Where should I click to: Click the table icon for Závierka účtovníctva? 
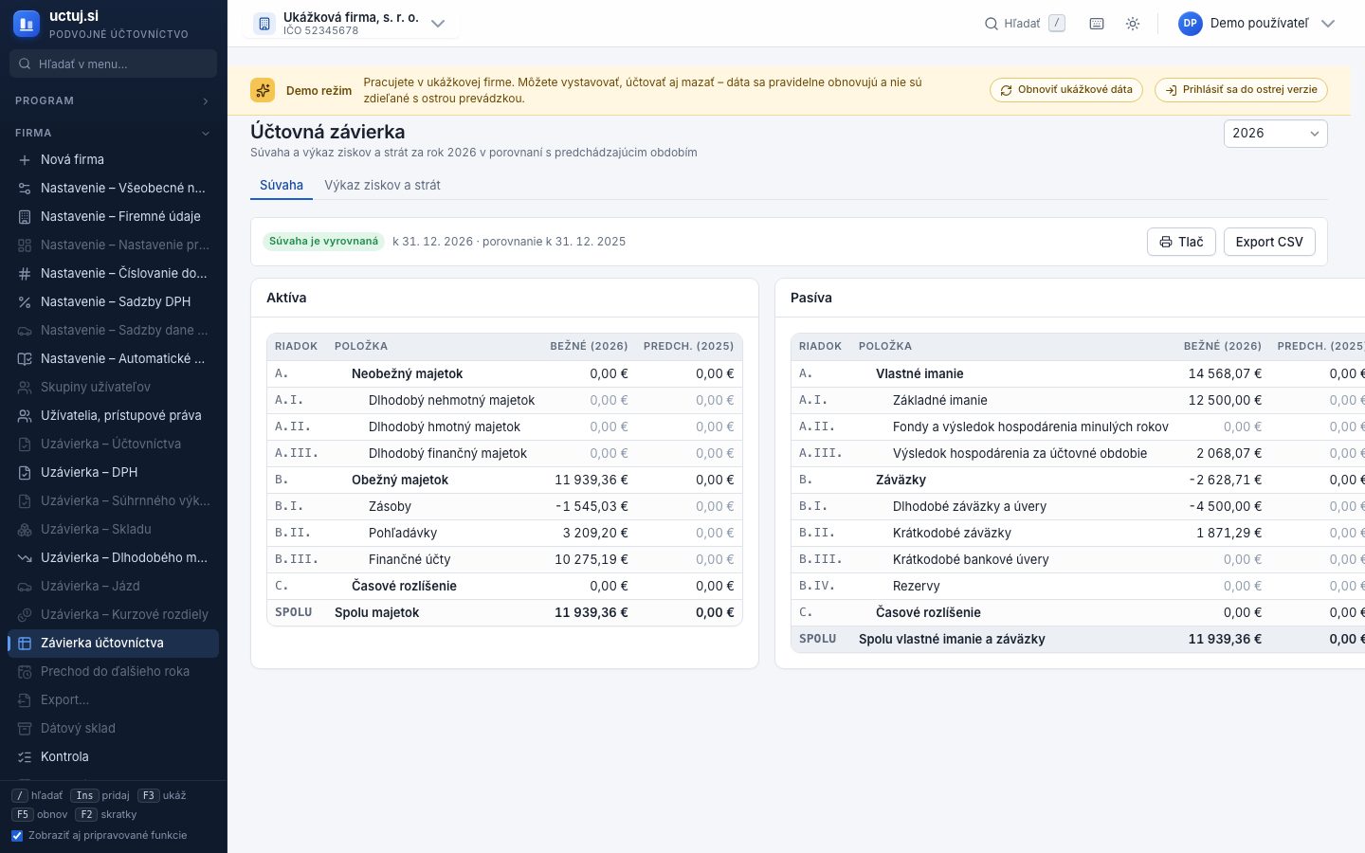coord(25,643)
